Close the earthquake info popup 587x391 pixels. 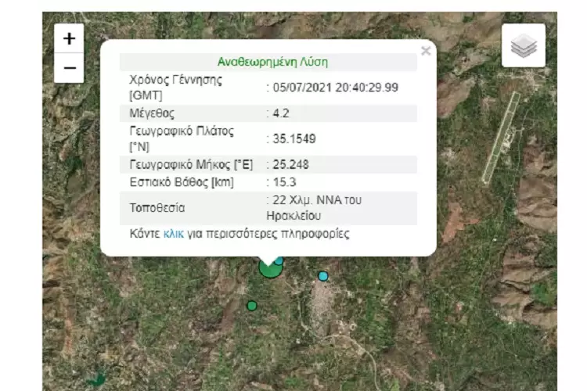[426, 52]
